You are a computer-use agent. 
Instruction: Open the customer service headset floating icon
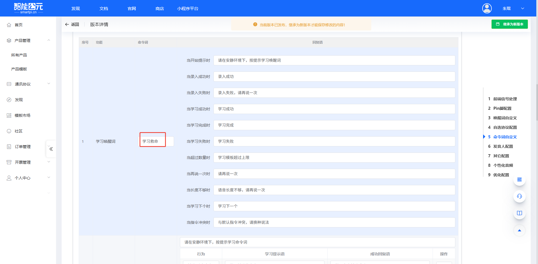tap(519, 196)
